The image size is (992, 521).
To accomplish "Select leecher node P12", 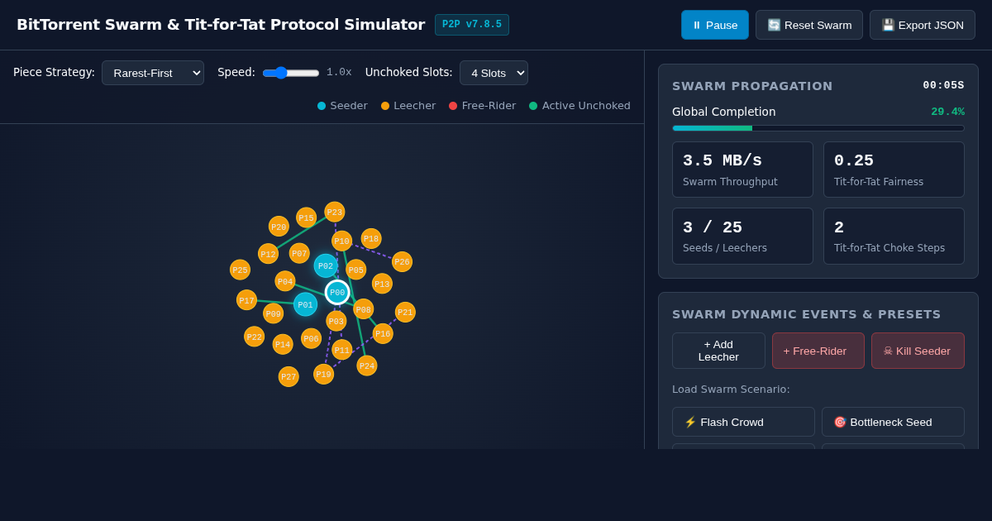I will (x=268, y=254).
